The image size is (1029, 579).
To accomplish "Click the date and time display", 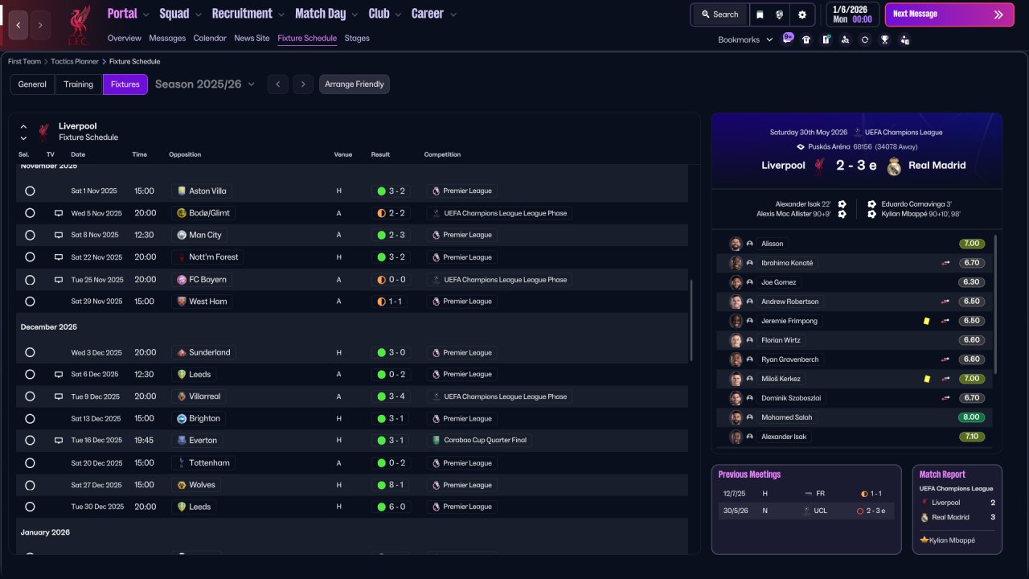I will tap(852, 14).
